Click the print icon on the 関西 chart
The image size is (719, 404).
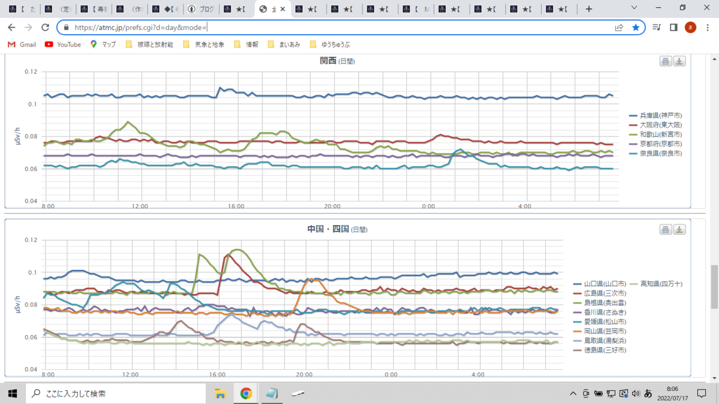coord(665,61)
